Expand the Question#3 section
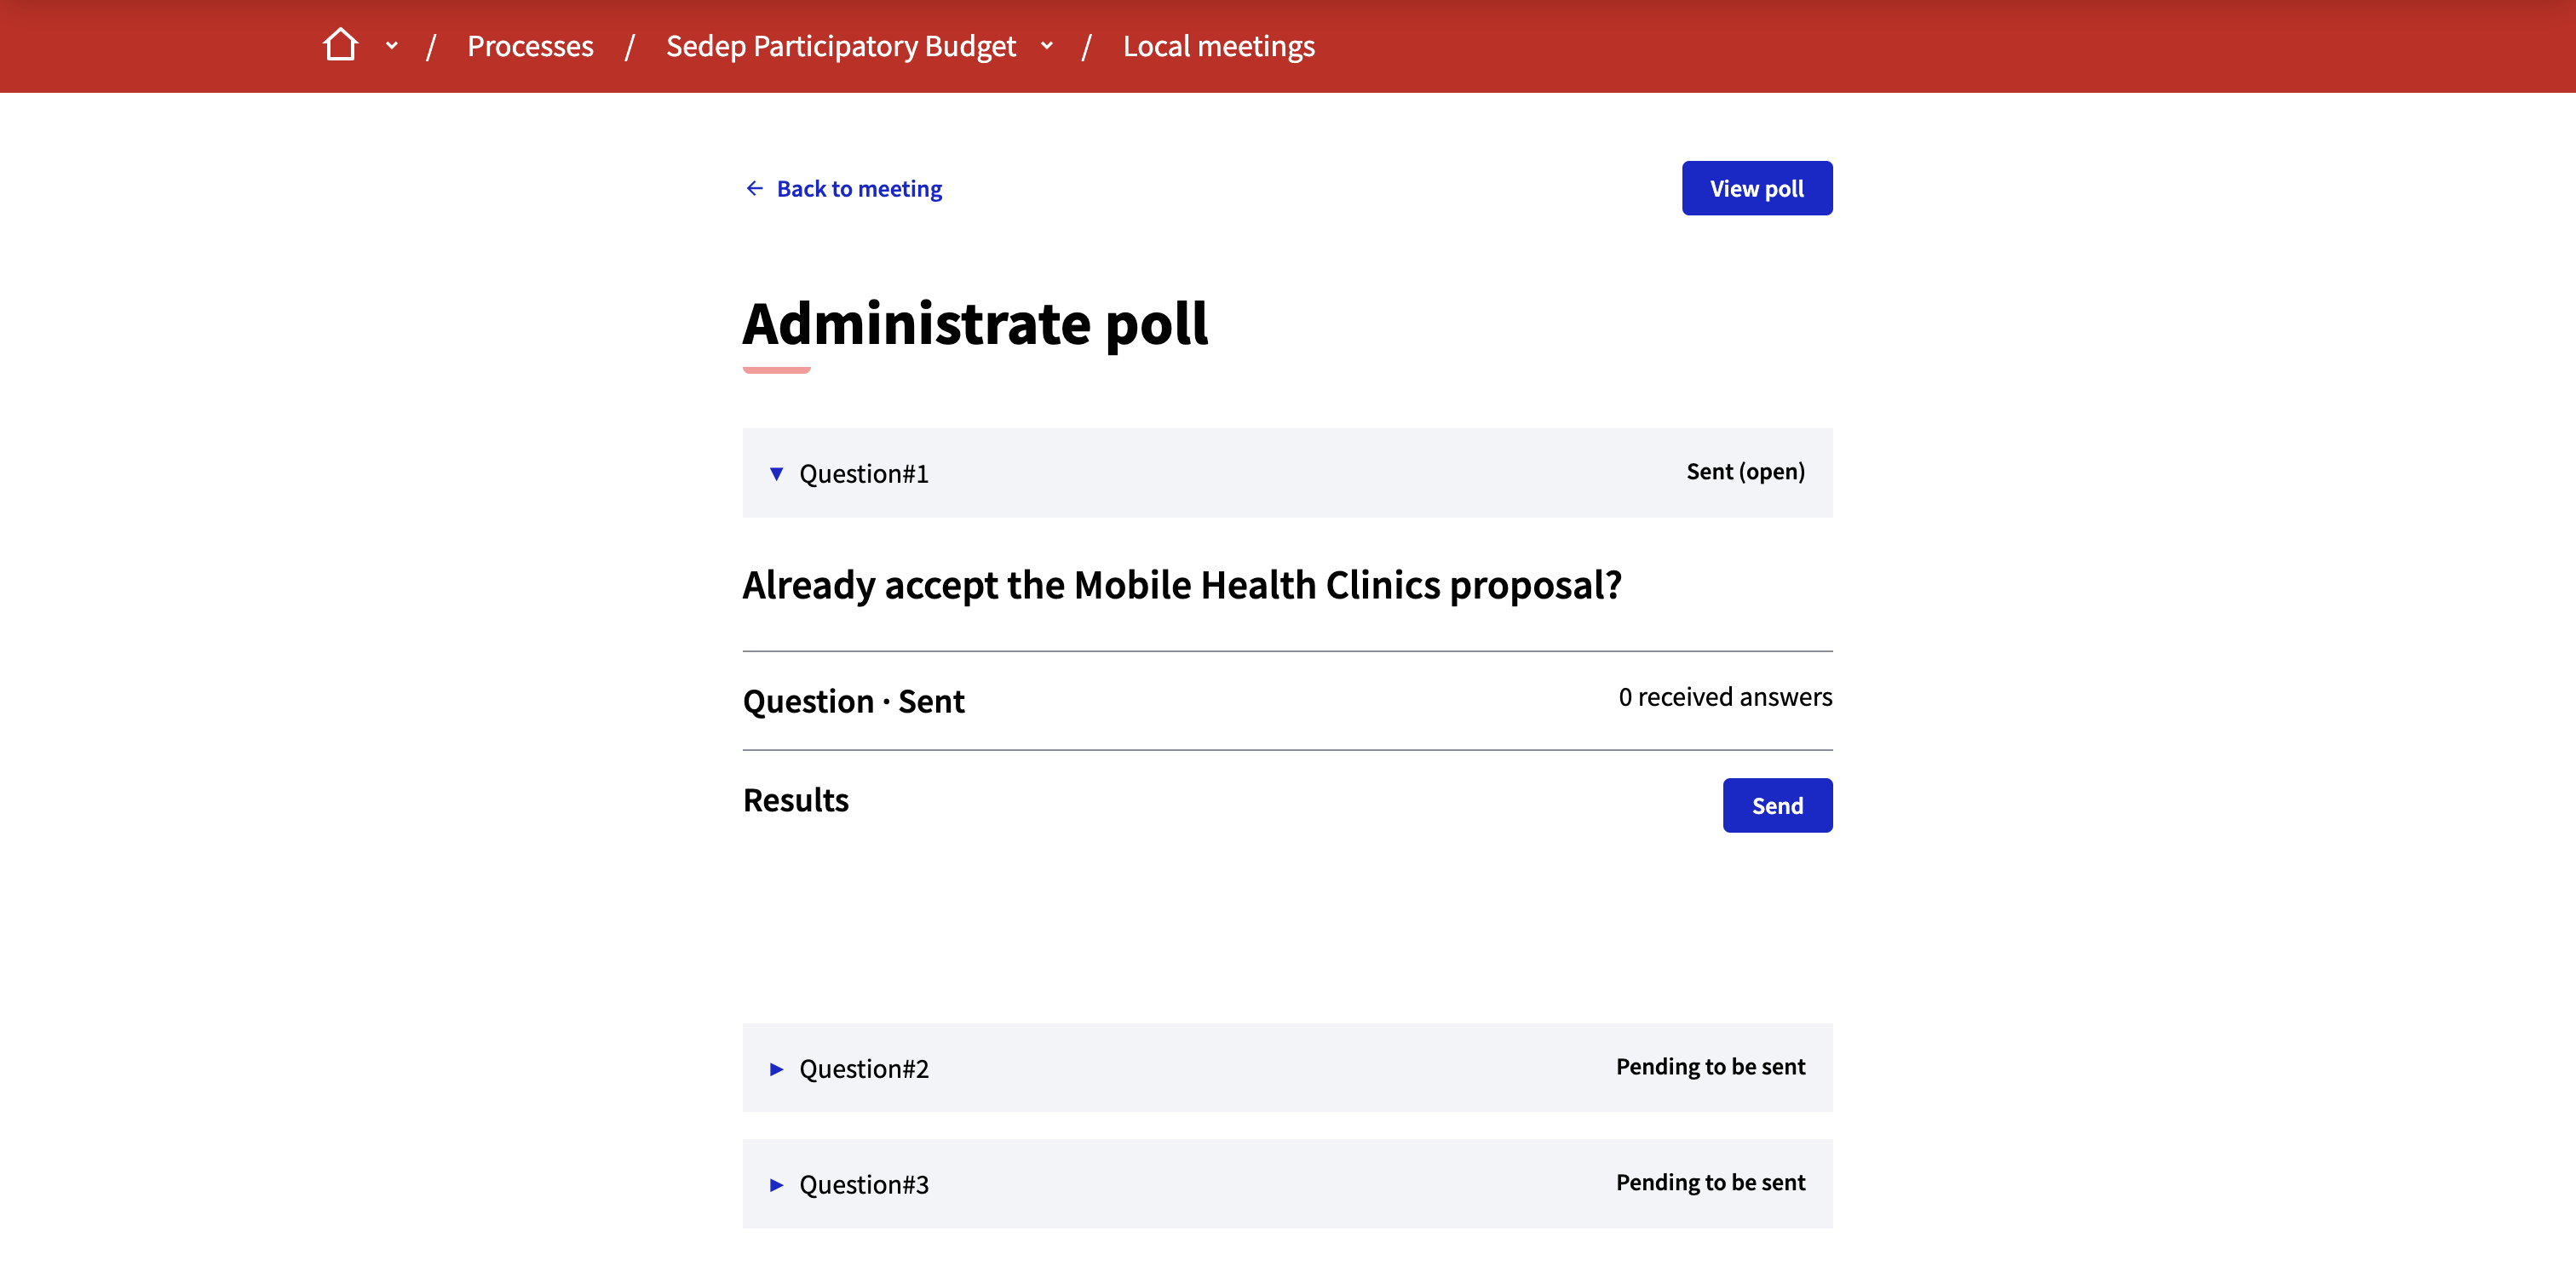The width and height of the screenshot is (2576, 1272). [x=864, y=1184]
